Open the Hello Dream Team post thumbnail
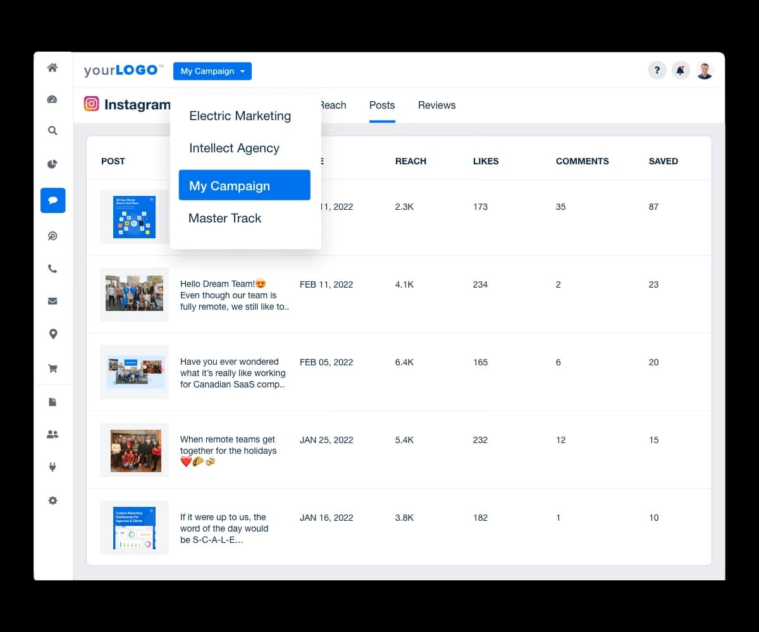Screen dimensions: 759x632 tap(134, 295)
